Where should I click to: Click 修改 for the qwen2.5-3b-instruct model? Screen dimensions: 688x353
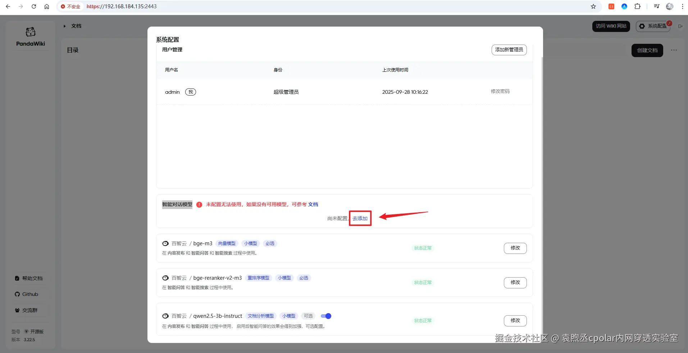(x=515, y=321)
